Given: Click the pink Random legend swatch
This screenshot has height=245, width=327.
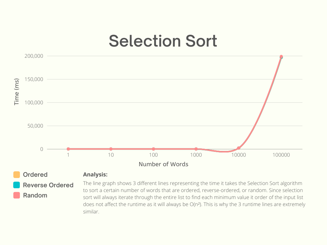Looking at the screenshot, I should pyautogui.click(x=17, y=196).
